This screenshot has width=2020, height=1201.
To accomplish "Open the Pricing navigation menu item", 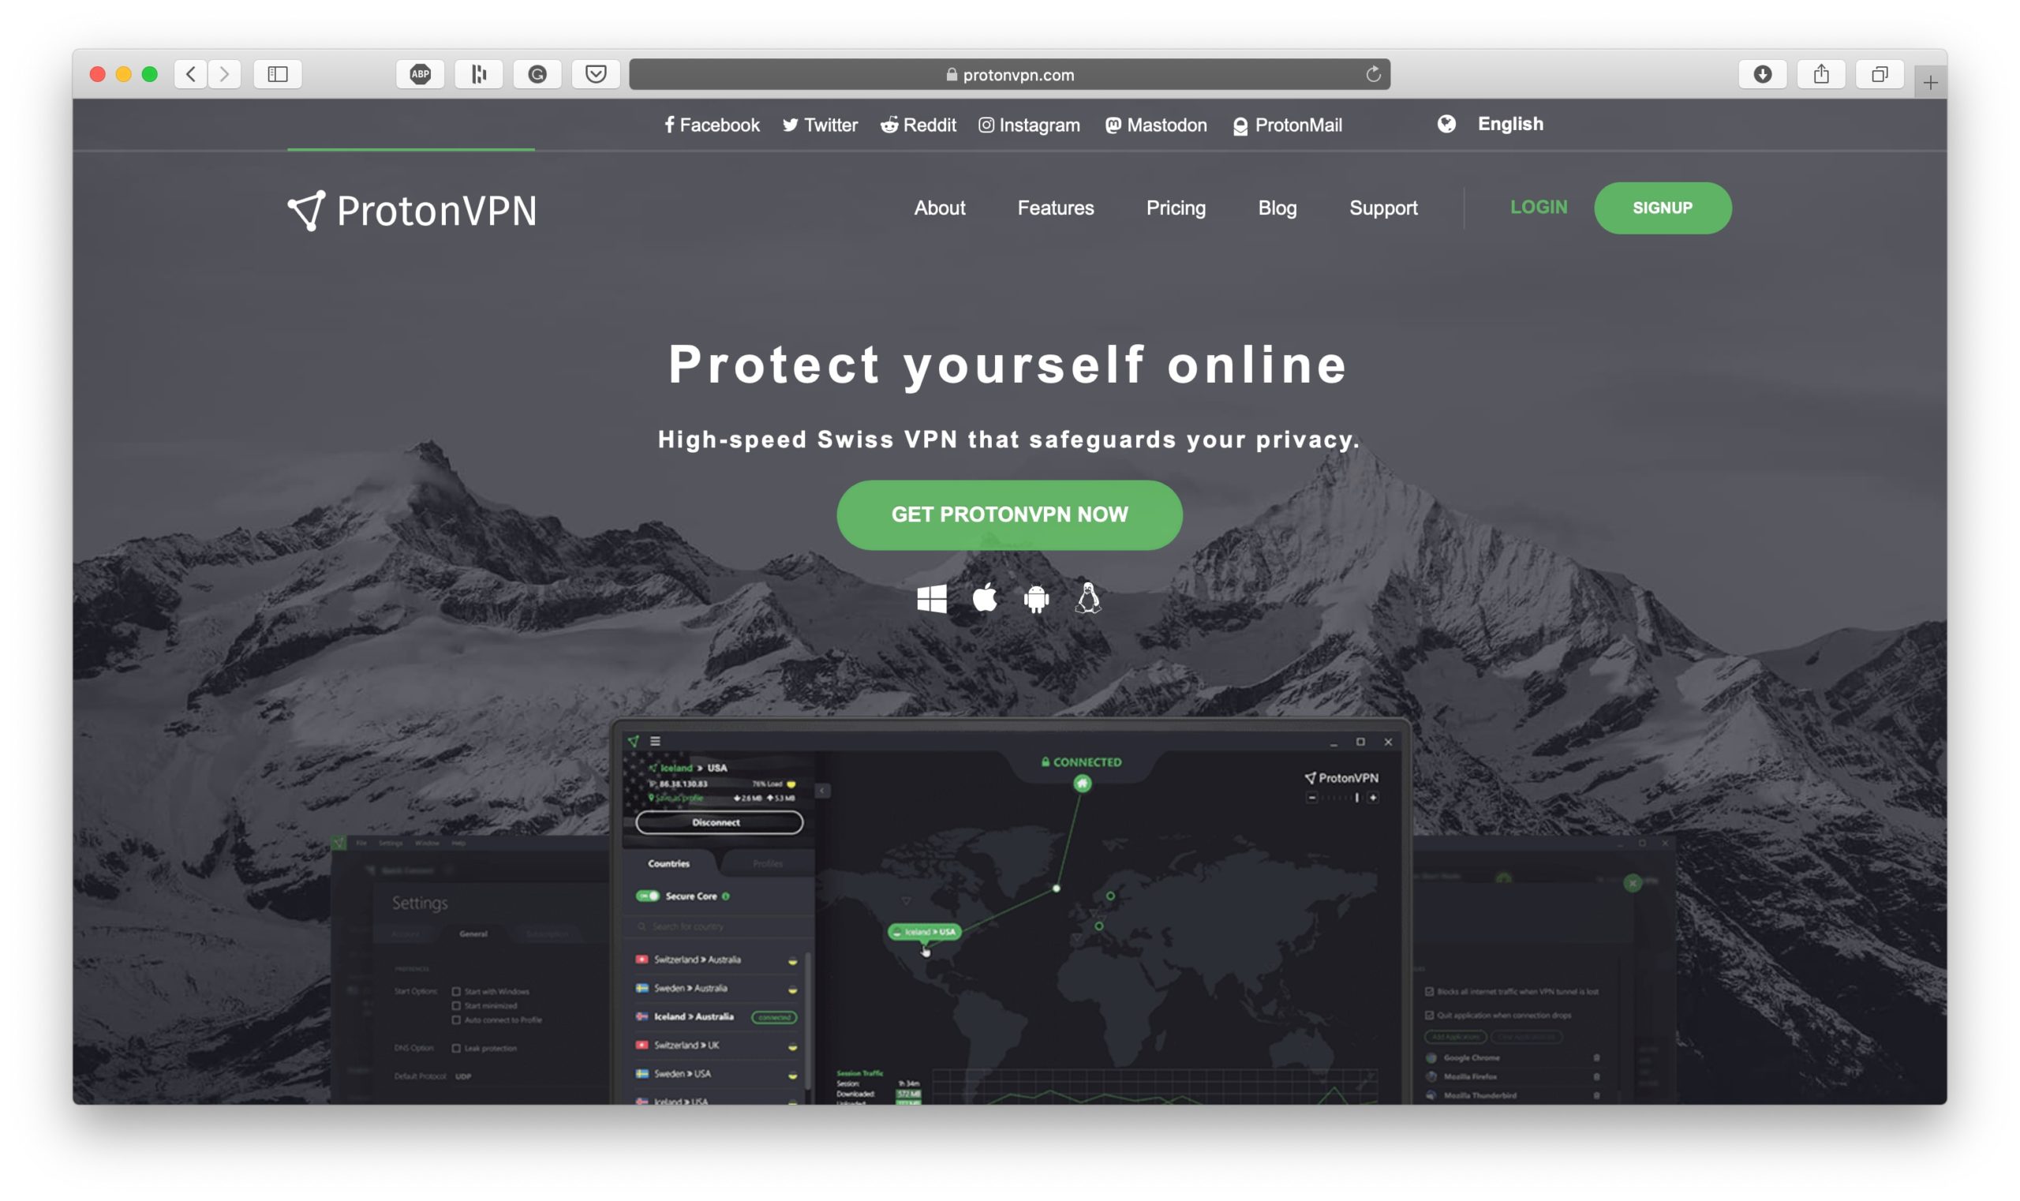I will coord(1176,208).
